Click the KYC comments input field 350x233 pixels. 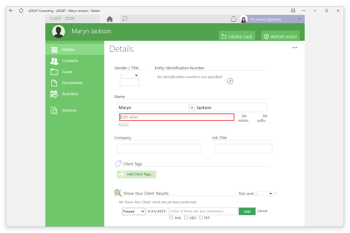[204, 211]
